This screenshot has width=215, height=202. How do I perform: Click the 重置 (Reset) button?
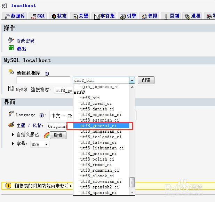[58, 135]
